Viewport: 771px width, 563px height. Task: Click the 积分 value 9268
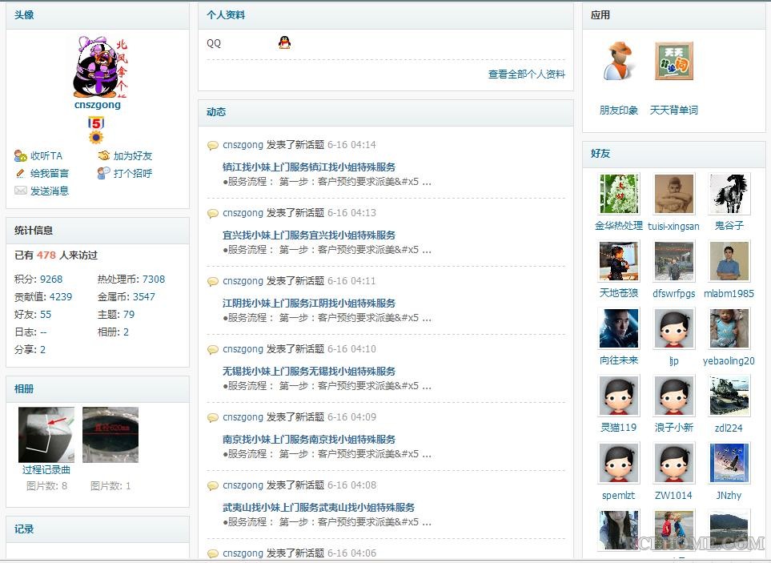point(51,279)
